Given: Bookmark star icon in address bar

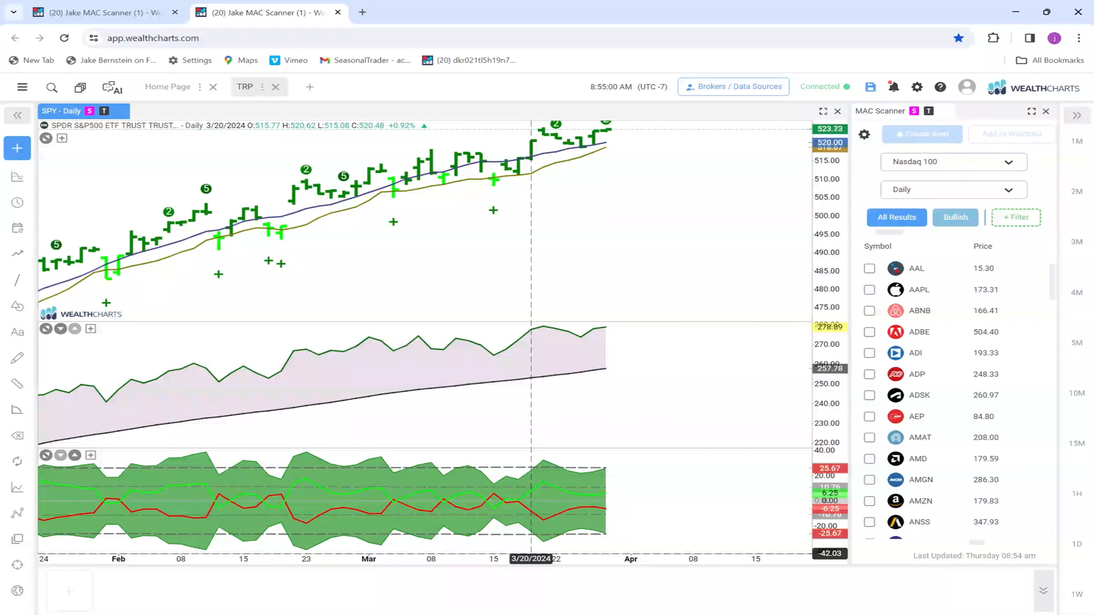Looking at the screenshot, I should 958,38.
